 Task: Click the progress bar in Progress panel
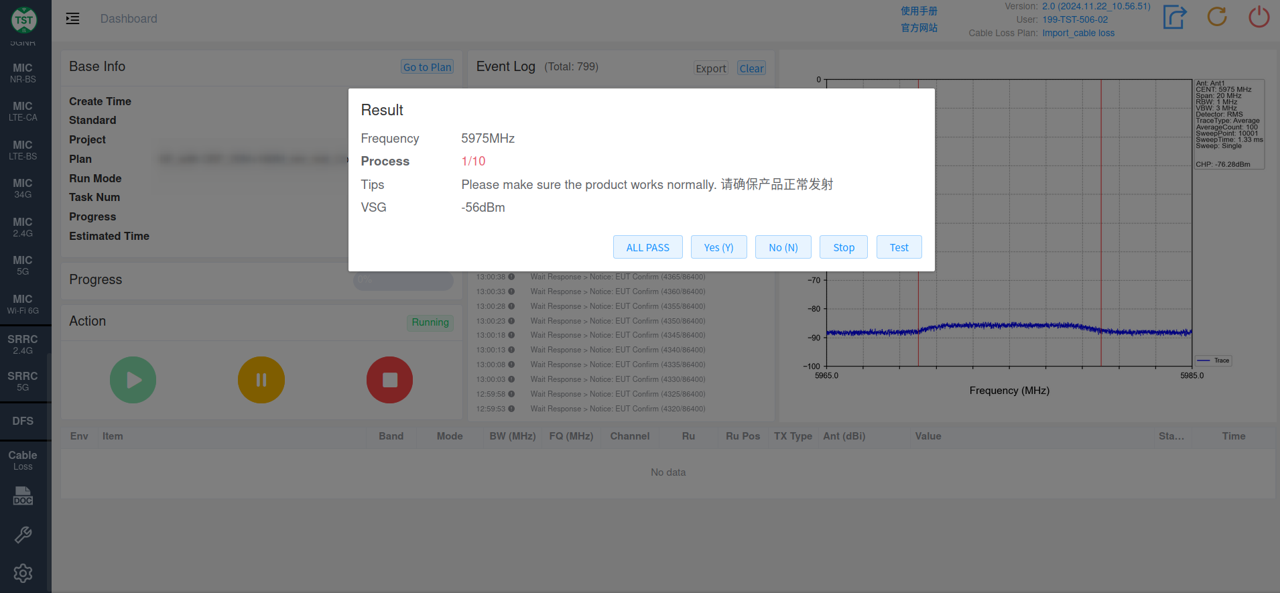pos(403,280)
